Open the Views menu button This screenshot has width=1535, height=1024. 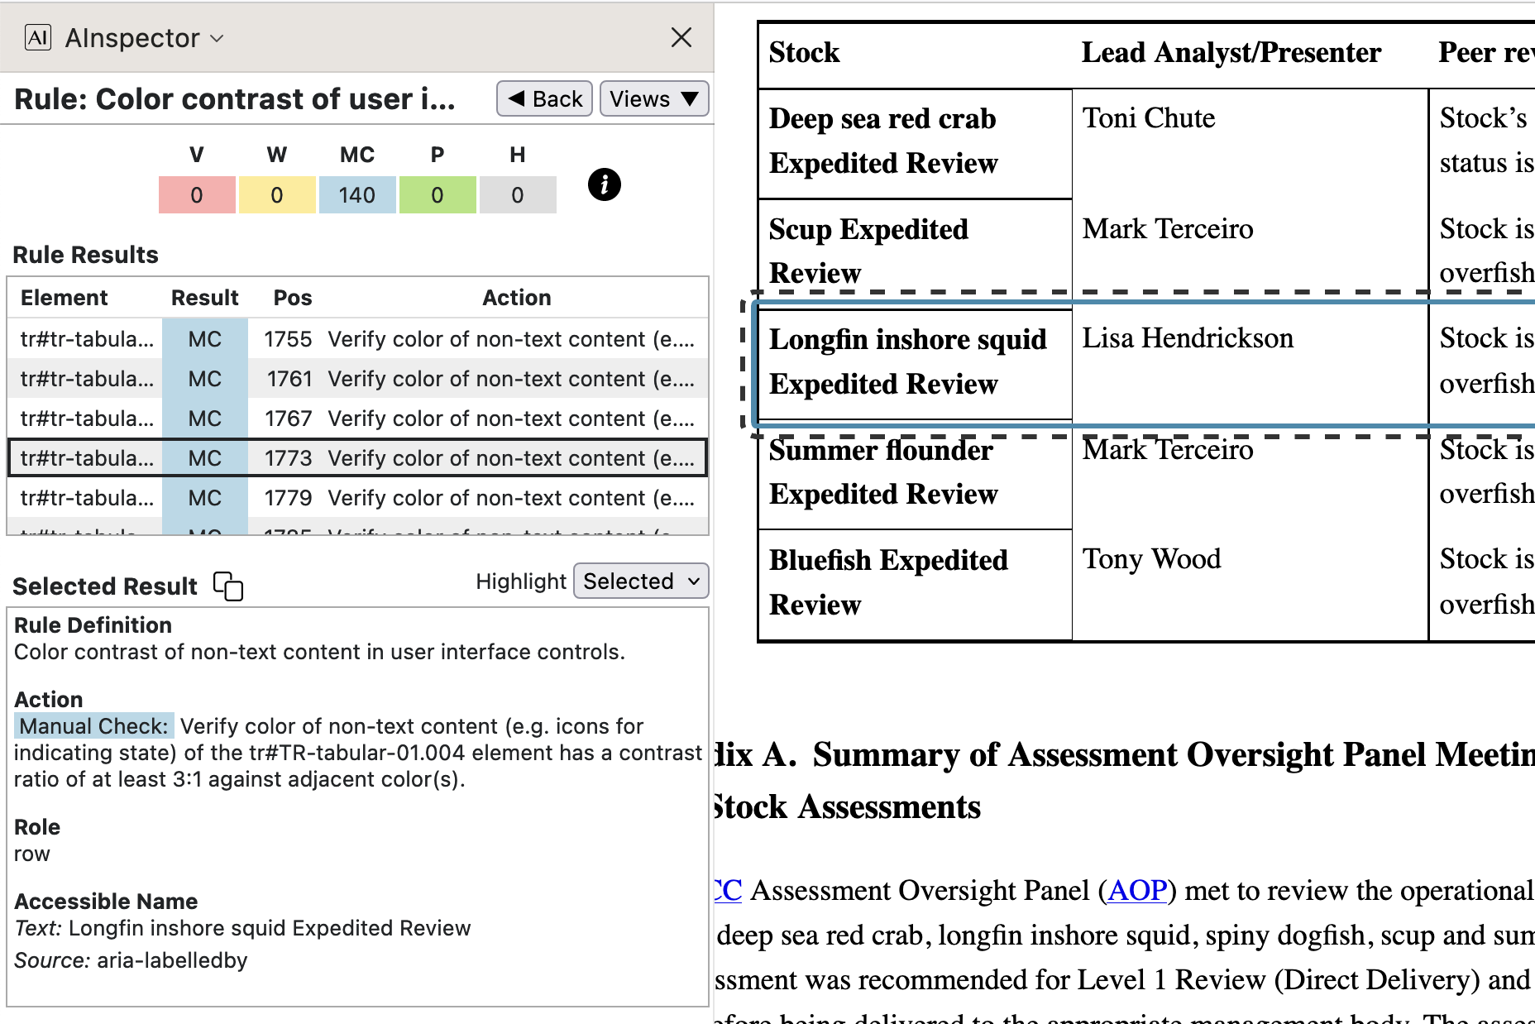coord(653,99)
